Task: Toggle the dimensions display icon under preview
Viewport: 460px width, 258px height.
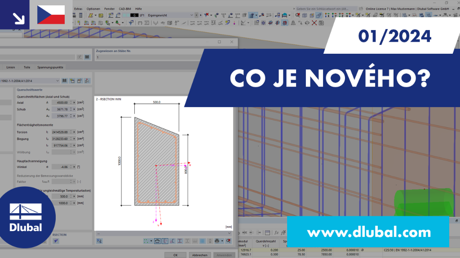Action: coord(157,241)
